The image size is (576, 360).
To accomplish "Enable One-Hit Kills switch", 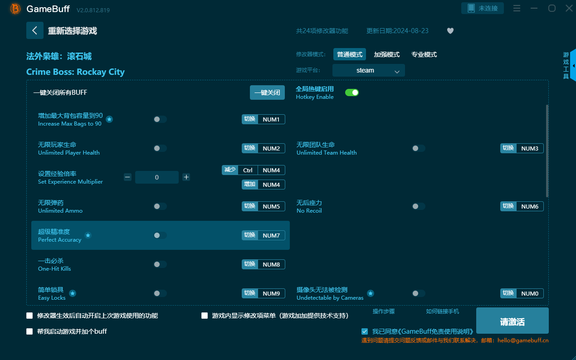I will click(x=160, y=264).
